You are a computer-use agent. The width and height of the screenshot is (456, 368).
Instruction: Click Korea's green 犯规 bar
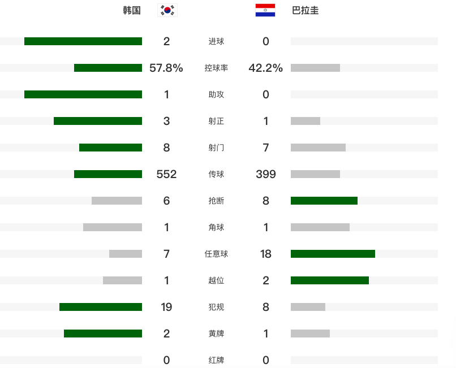click(101, 307)
